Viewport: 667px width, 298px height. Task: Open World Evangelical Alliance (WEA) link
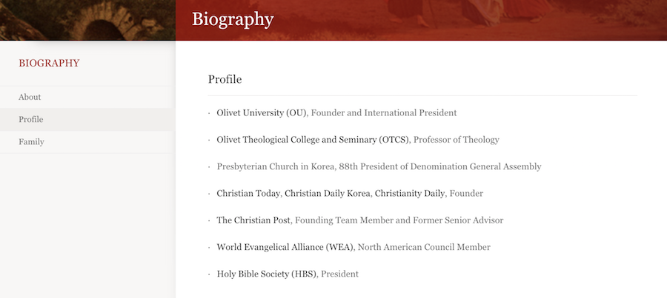point(285,247)
